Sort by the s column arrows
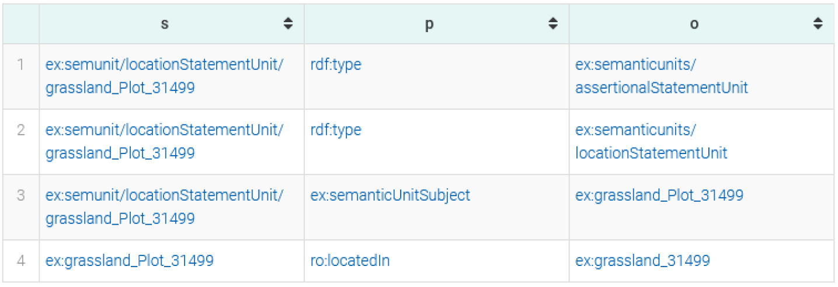Screen dimensions: 838x287 tap(288, 24)
